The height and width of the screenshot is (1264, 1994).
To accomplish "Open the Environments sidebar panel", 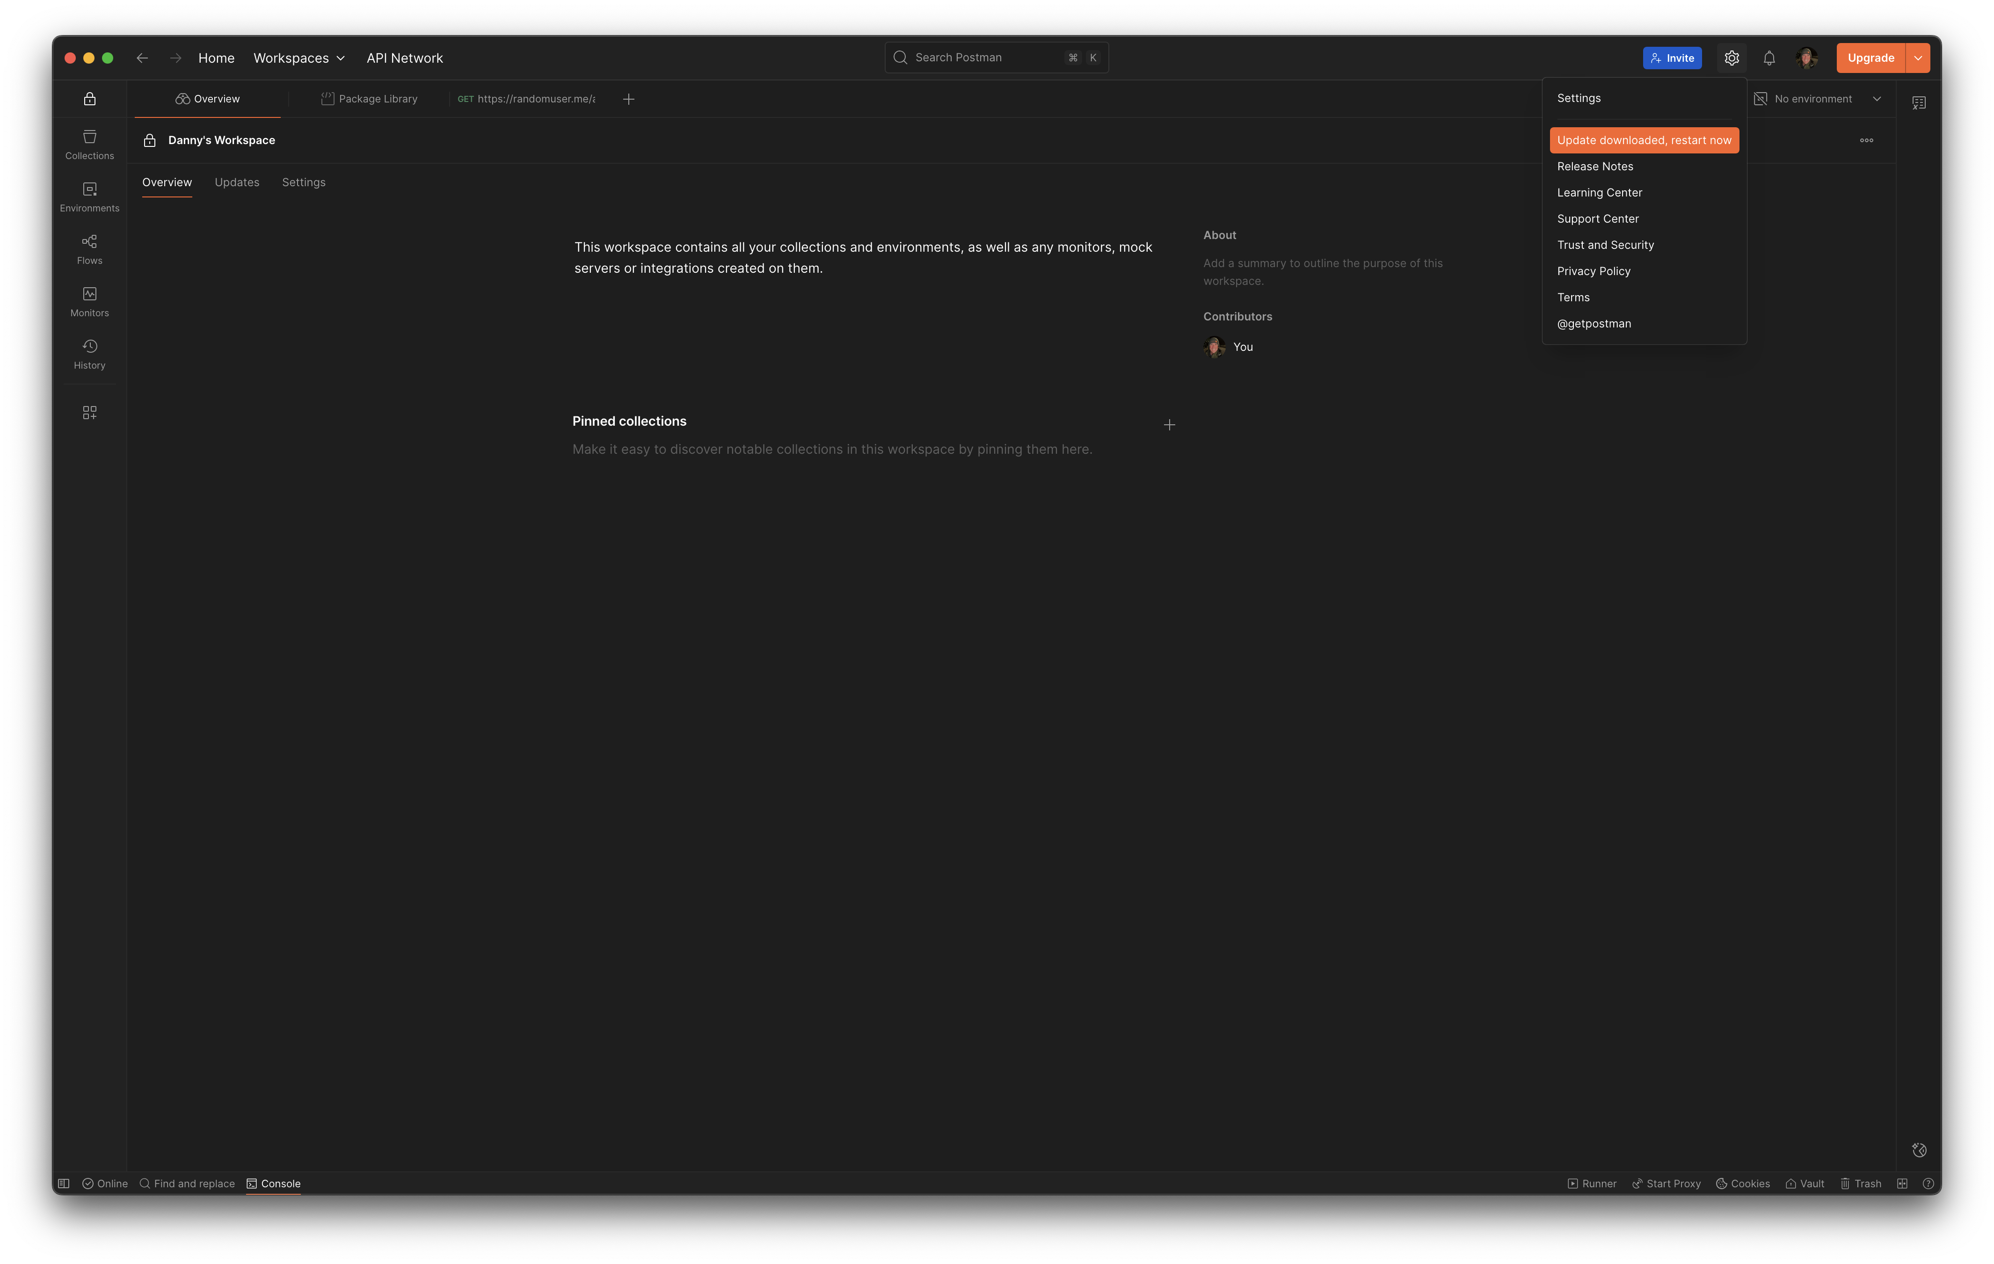I will 89,197.
